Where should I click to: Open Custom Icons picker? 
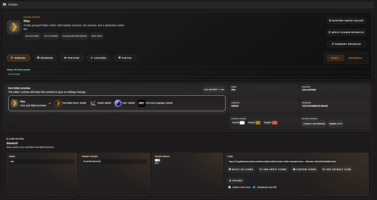point(304,169)
